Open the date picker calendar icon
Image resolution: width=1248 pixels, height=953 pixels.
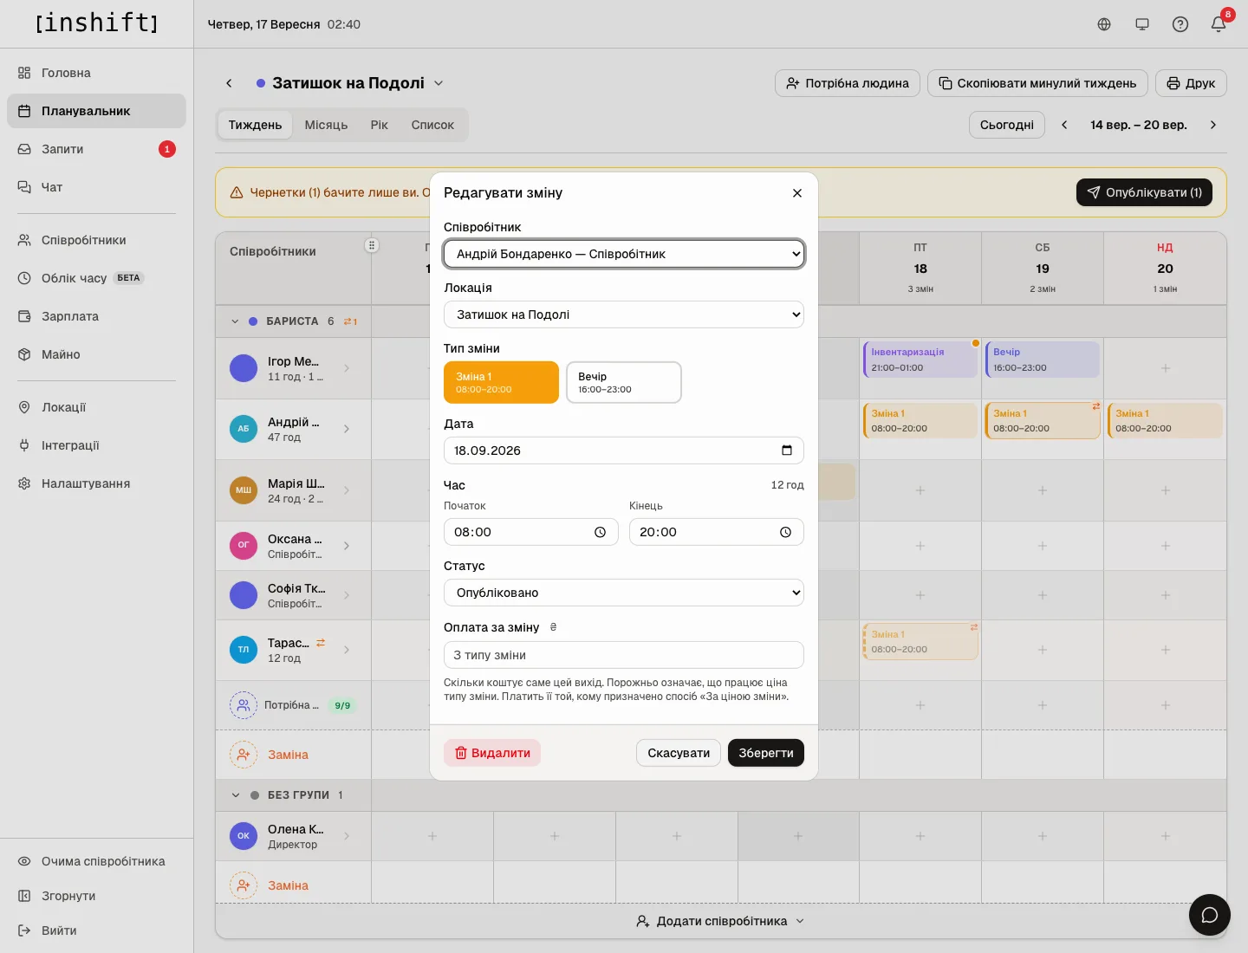coord(787,451)
